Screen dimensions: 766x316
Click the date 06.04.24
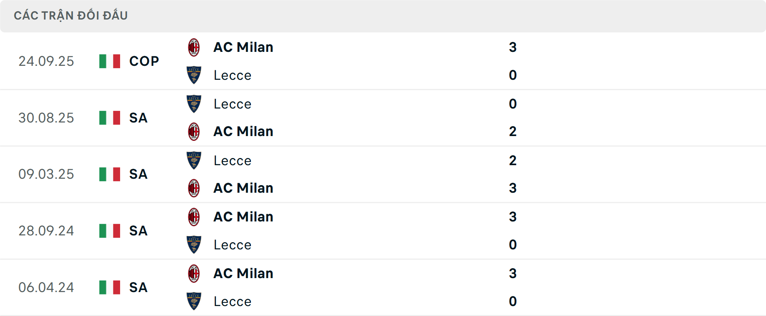click(x=46, y=287)
